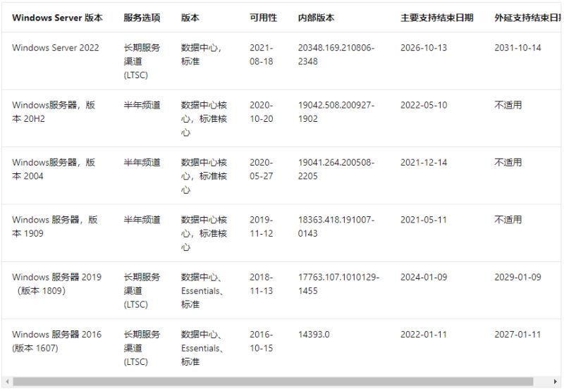Click the 'Windows服务器, 版本 2004' cell

click(x=54, y=169)
